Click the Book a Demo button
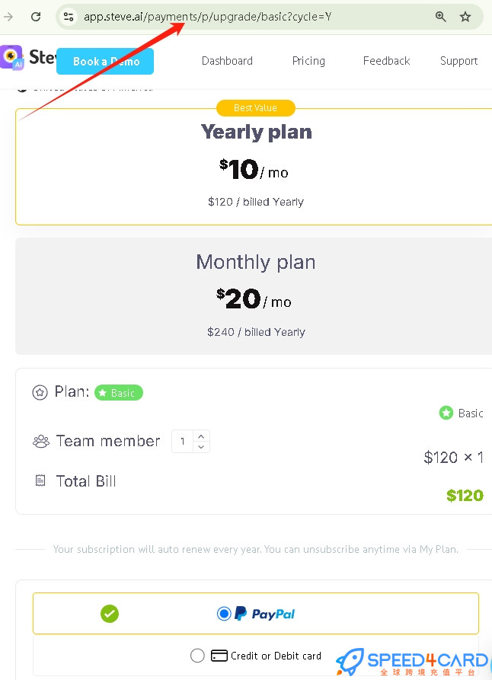This screenshot has width=492, height=680. point(105,61)
